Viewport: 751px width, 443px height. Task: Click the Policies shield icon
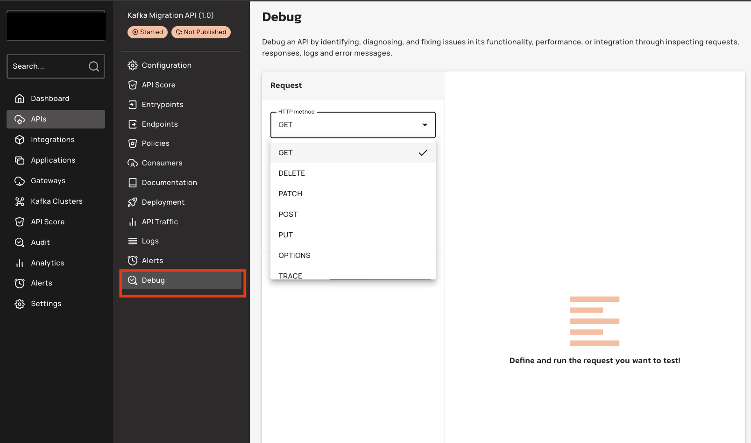(133, 143)
